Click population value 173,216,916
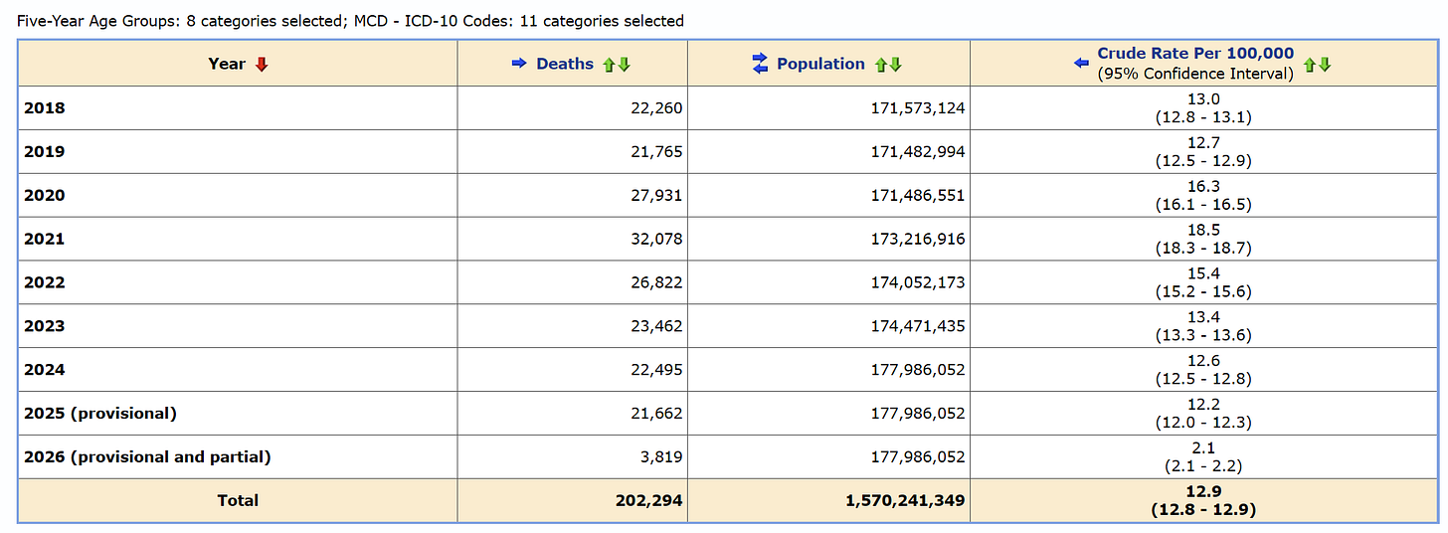Viewport: 1448px width, 533px height. tap(916, 239)
